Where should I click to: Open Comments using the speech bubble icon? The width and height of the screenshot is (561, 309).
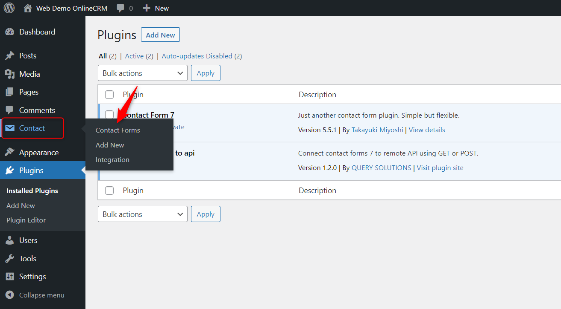pos(9,110)
